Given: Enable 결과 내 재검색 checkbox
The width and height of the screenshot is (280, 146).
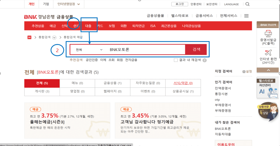Looking at the screenshot, I should pos(176,60).
